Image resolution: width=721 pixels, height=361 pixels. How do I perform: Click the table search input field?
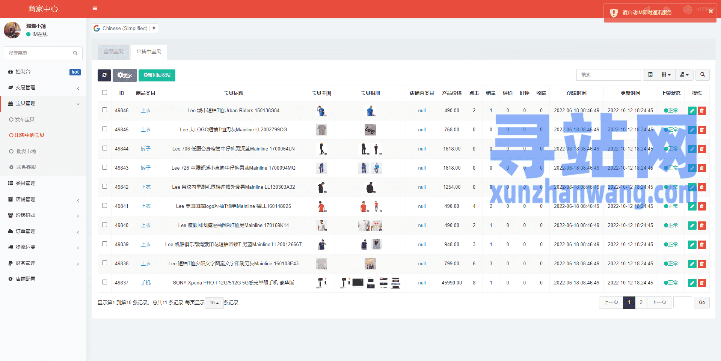tap(608, 75)
